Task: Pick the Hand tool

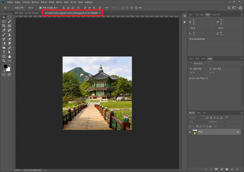Action: point(9,56)
